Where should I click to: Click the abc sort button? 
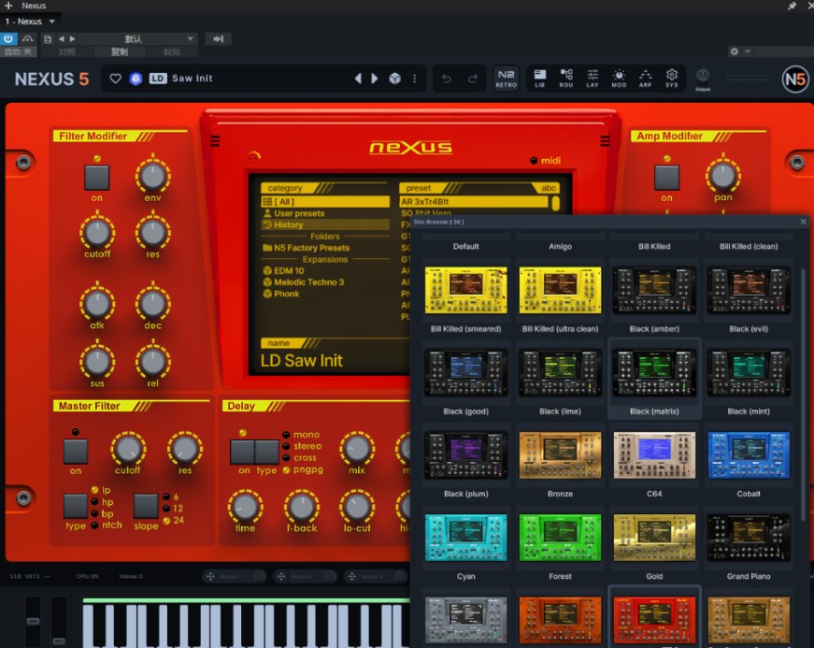pyautogui.click(x=549, y=188)
